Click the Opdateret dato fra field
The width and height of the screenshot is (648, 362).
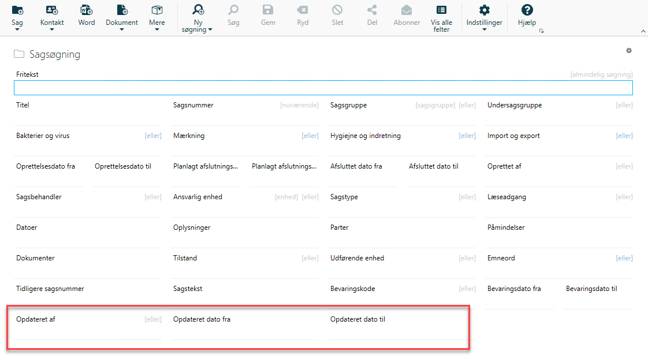pyautogui.click(x=245, y=332)
